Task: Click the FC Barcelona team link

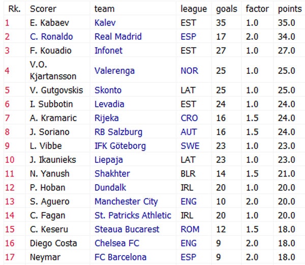Action: [120, 257]
